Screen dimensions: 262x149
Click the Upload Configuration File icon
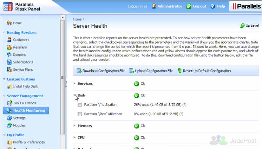coord(132,71)
